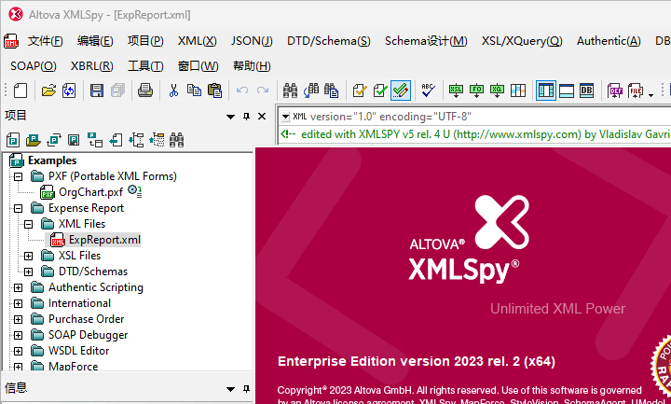Toggle the DB window button

(587, 91)
